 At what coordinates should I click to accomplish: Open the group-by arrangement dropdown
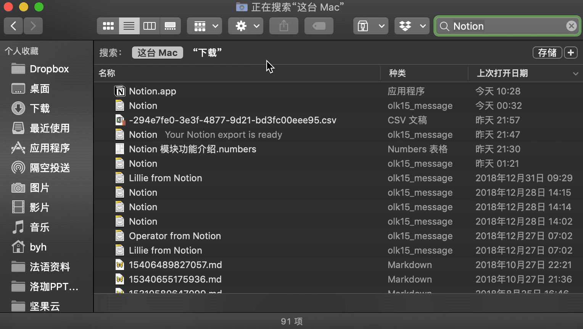(x=205, y=26)
